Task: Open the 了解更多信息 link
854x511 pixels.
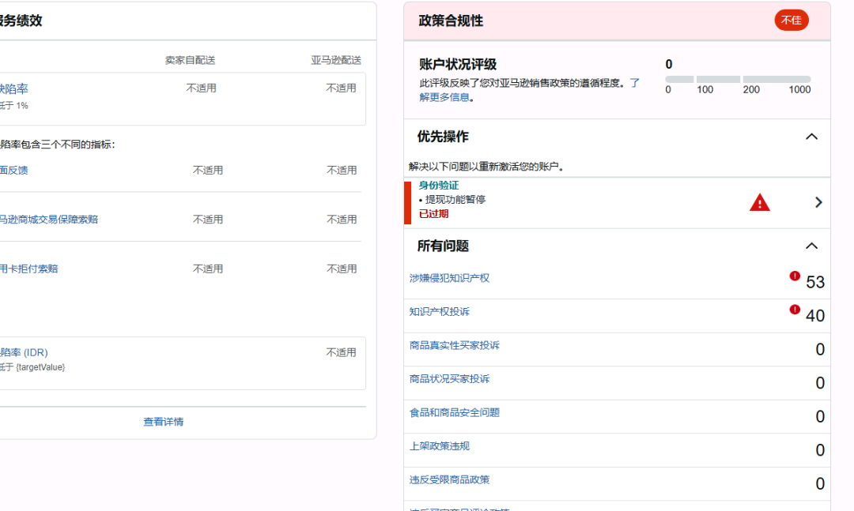Action: pos(444,97)
